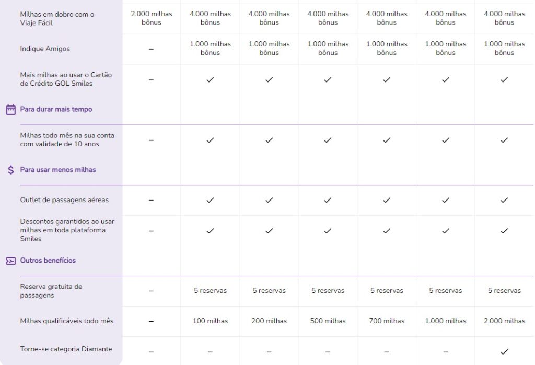This screenshot has height=365, width=535.
Task: Open the Para durar mais tempo section heading
Action: point(56,109)
